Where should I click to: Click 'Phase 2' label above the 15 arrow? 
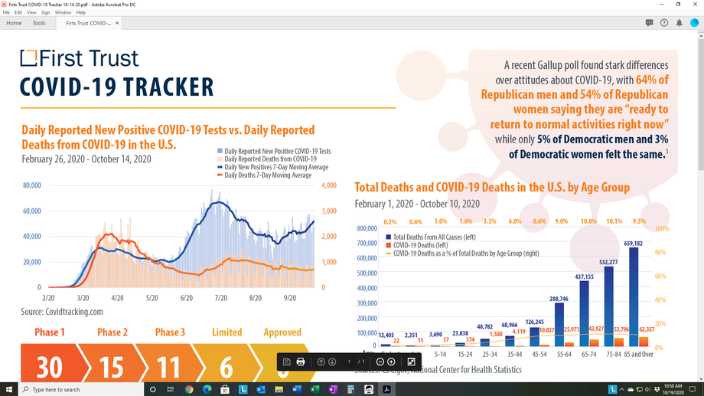[x=112, y=332]
